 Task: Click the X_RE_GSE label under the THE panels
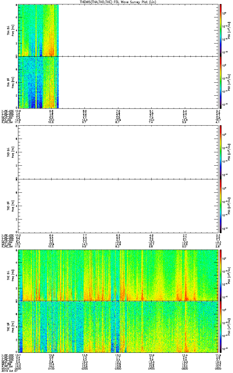click(7, 355)
